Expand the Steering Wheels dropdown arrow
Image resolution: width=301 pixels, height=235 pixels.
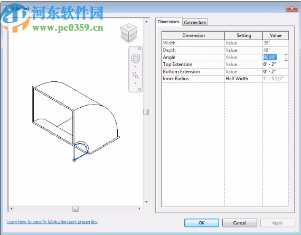135,67
